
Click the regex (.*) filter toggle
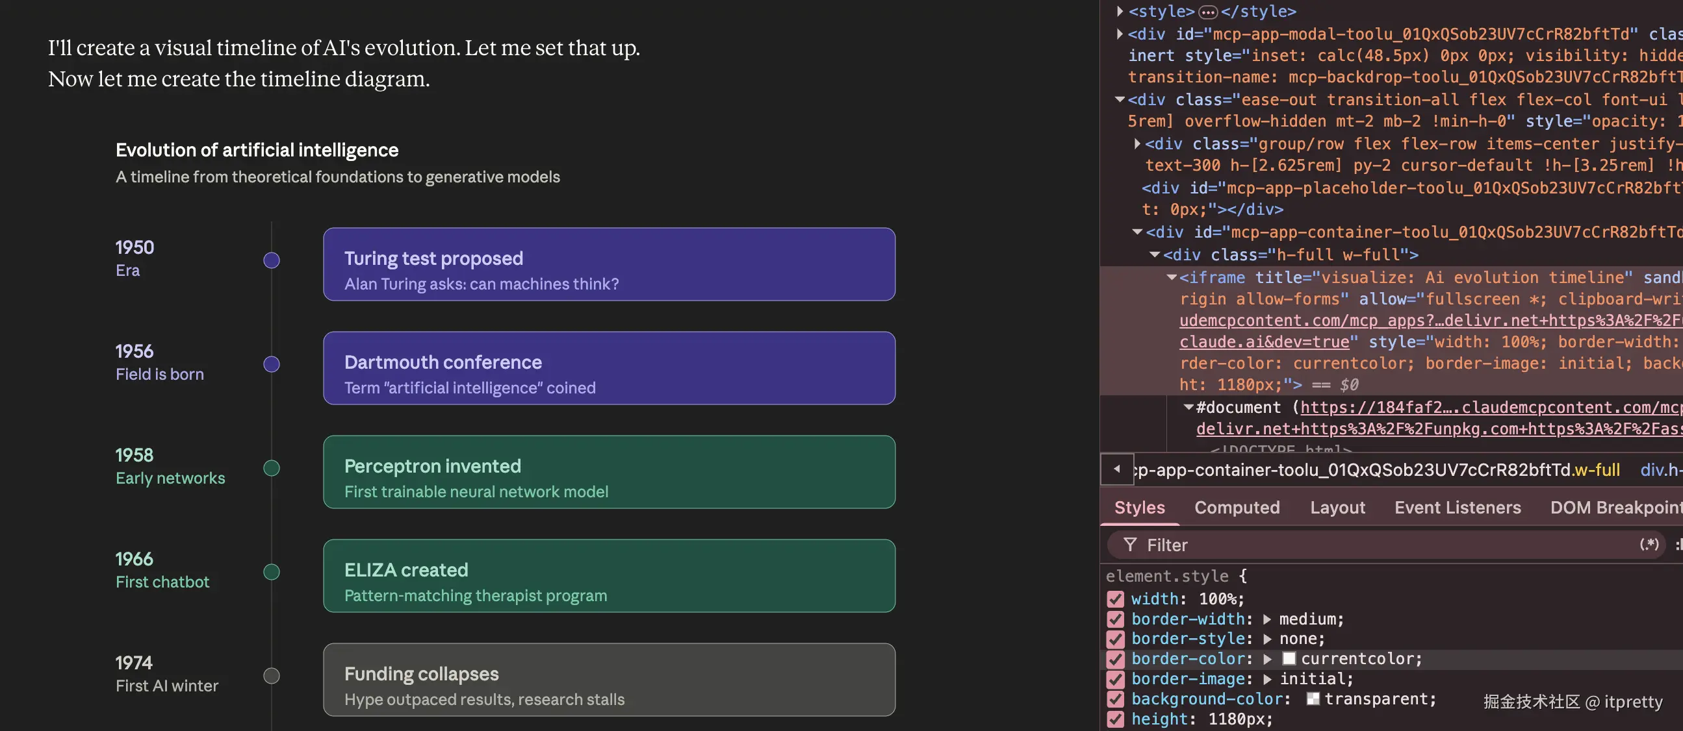pyautogui.click(x=1649, y=544)
